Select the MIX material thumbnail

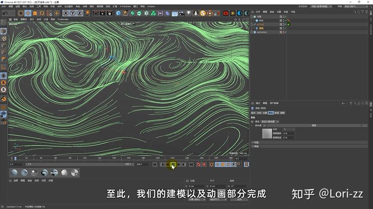click(44, 173)
